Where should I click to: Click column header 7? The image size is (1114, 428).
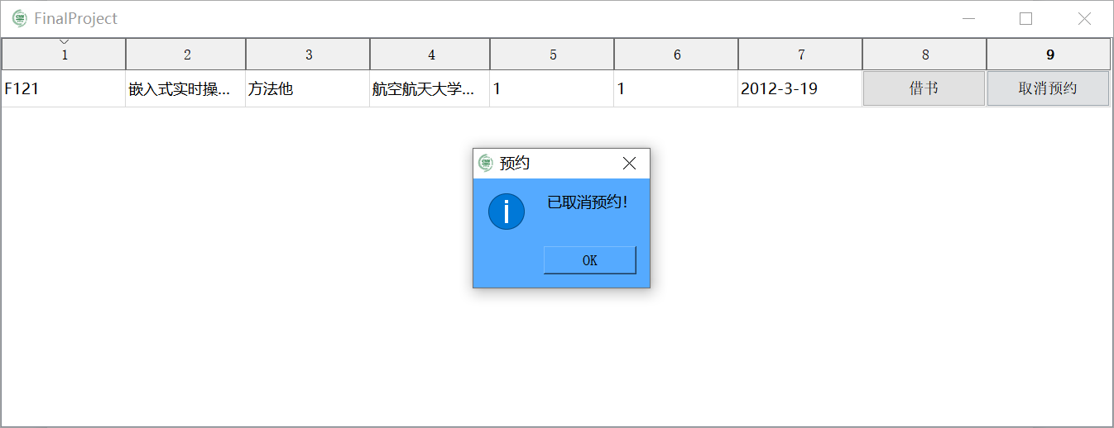coord(800,55)
